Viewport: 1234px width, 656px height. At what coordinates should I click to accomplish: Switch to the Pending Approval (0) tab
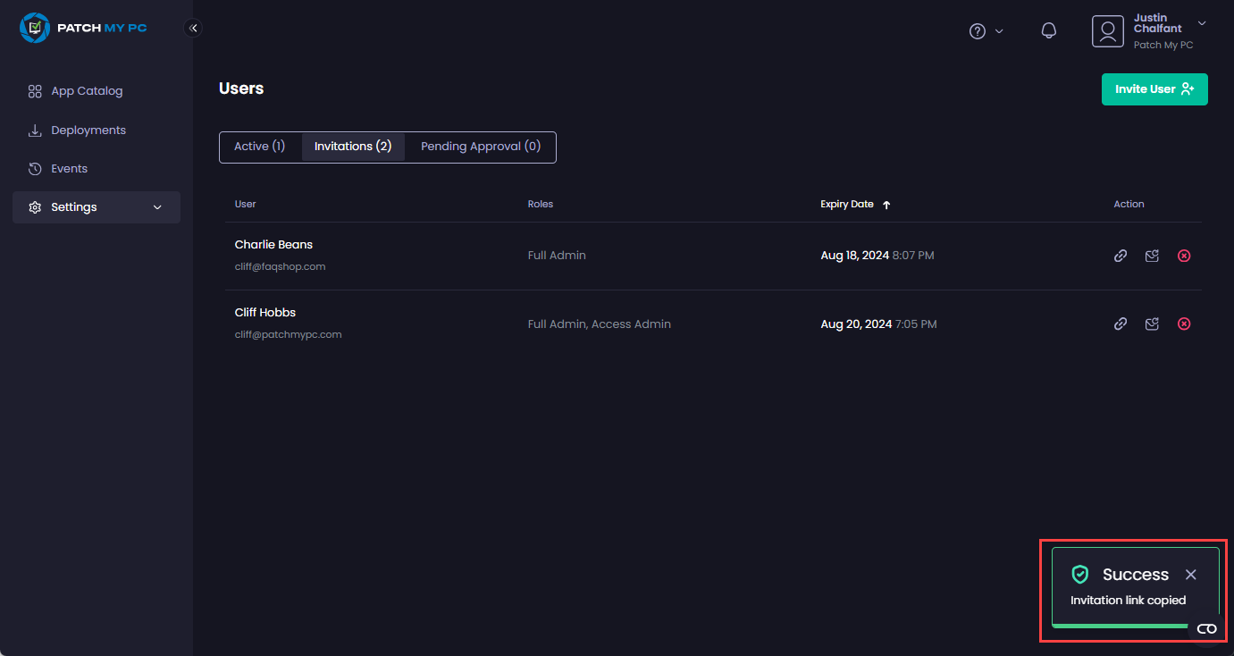pos(481,147)
